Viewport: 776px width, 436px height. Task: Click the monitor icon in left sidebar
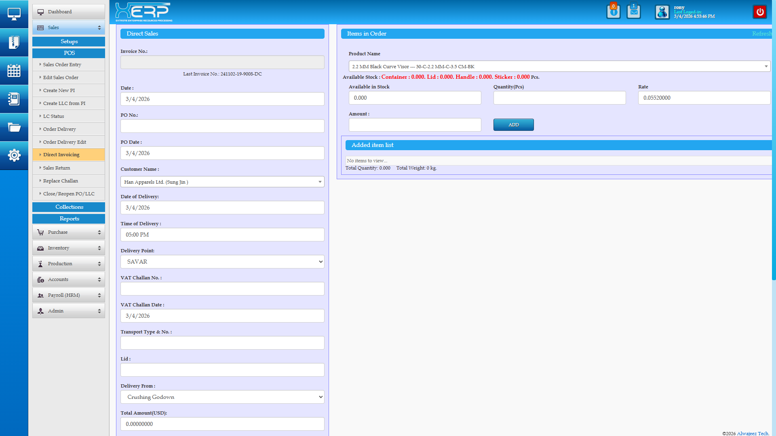point(14,14)
